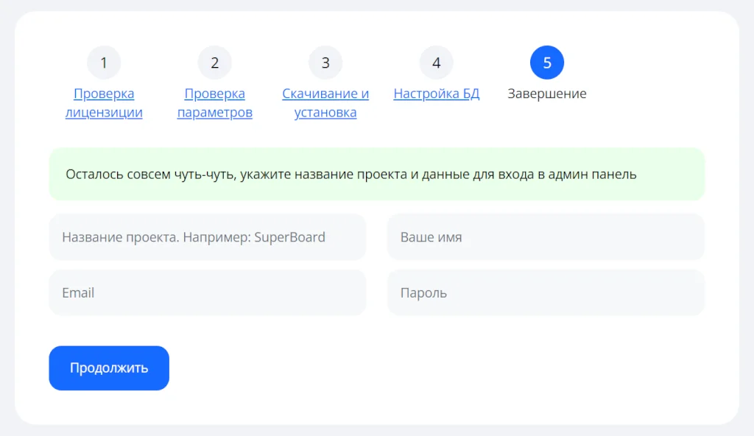Focus the Пароль password field
The width and height of the screenshot is (754, 436).
546,293
